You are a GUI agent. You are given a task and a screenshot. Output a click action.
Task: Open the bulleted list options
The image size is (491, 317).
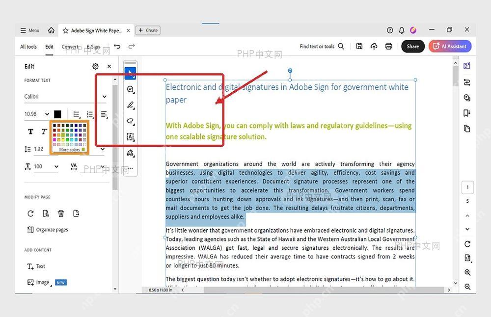point(77,114)
